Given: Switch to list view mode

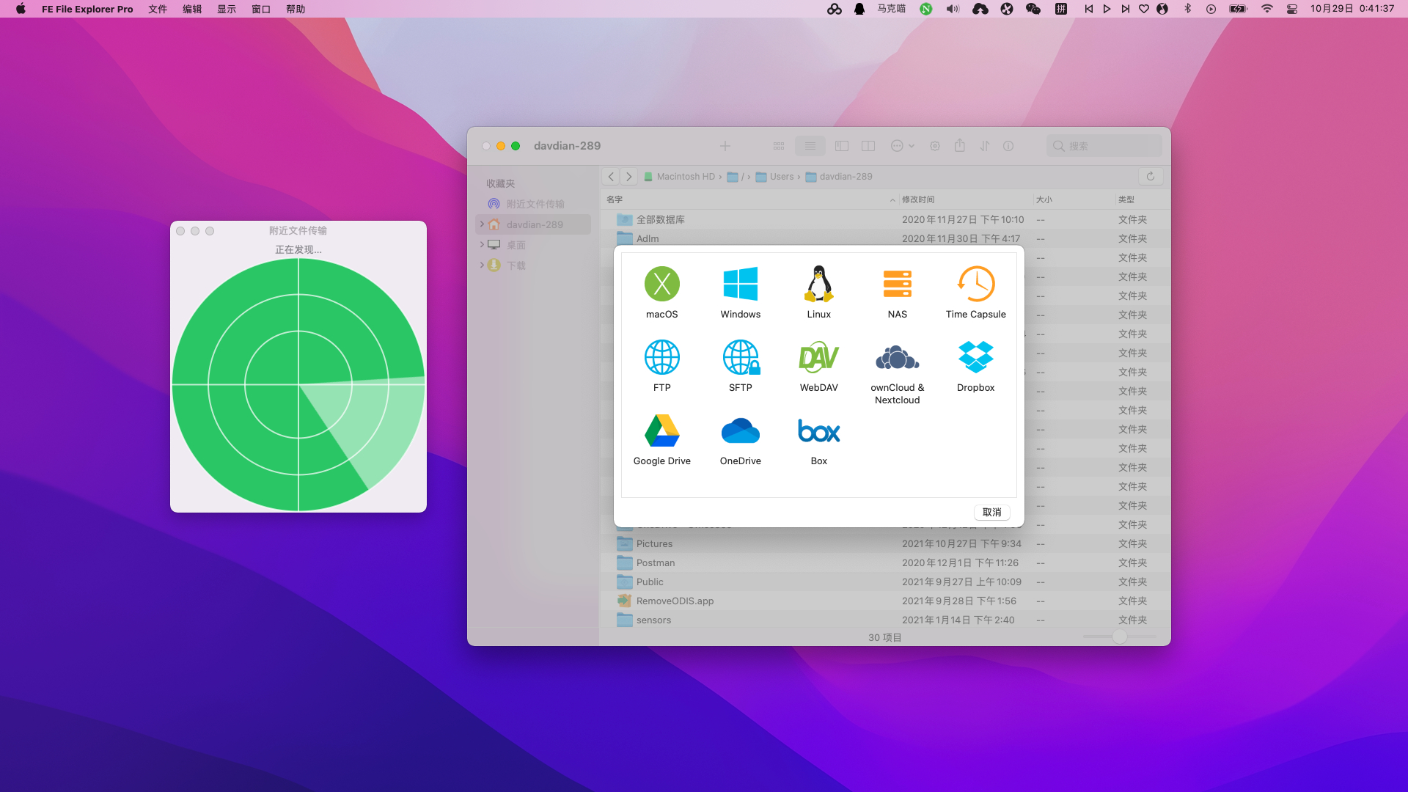Looking at the screenshot, I should (810, 146).
